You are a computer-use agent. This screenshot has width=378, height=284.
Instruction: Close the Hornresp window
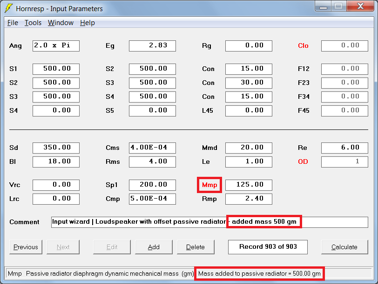coord(360,6)
